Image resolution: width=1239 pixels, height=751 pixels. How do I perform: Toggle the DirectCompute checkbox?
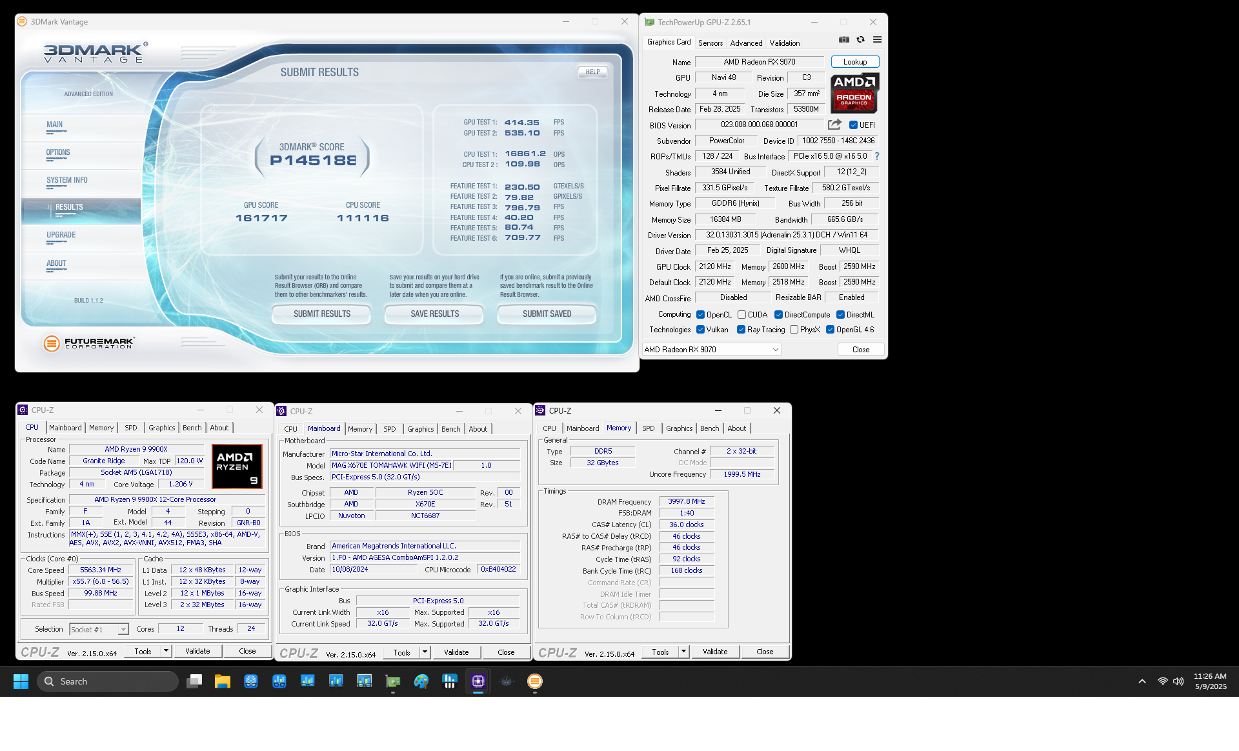click(778, 315)
